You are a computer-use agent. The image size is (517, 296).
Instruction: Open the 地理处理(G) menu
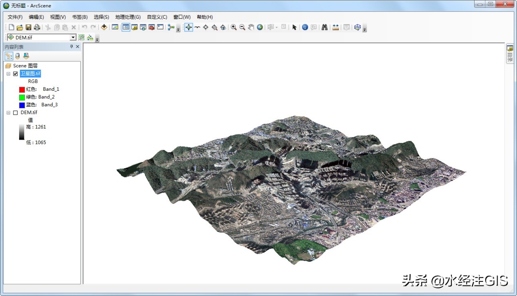[x=128, y=17]
